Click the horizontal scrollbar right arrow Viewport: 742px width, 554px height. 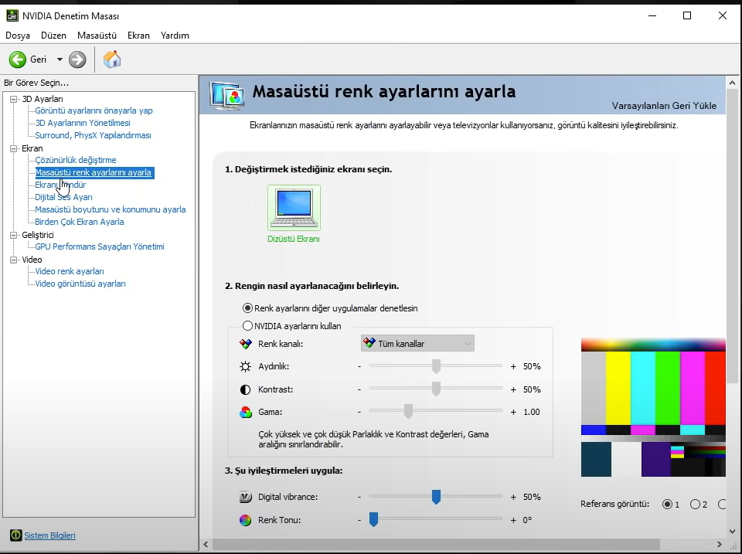point(720,545)
